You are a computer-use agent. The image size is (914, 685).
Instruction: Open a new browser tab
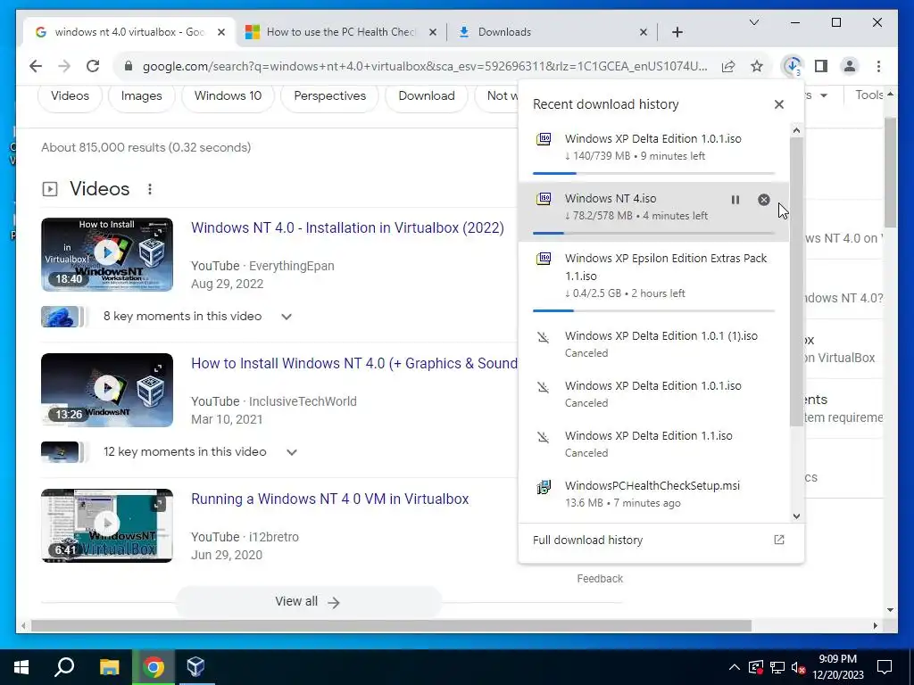(x=677, y=32)
